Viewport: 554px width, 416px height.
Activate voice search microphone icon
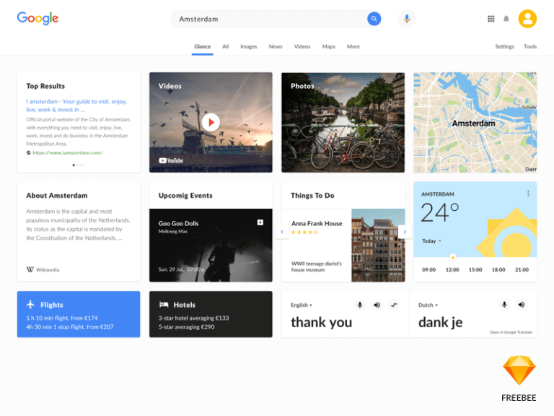click(407, 19)
